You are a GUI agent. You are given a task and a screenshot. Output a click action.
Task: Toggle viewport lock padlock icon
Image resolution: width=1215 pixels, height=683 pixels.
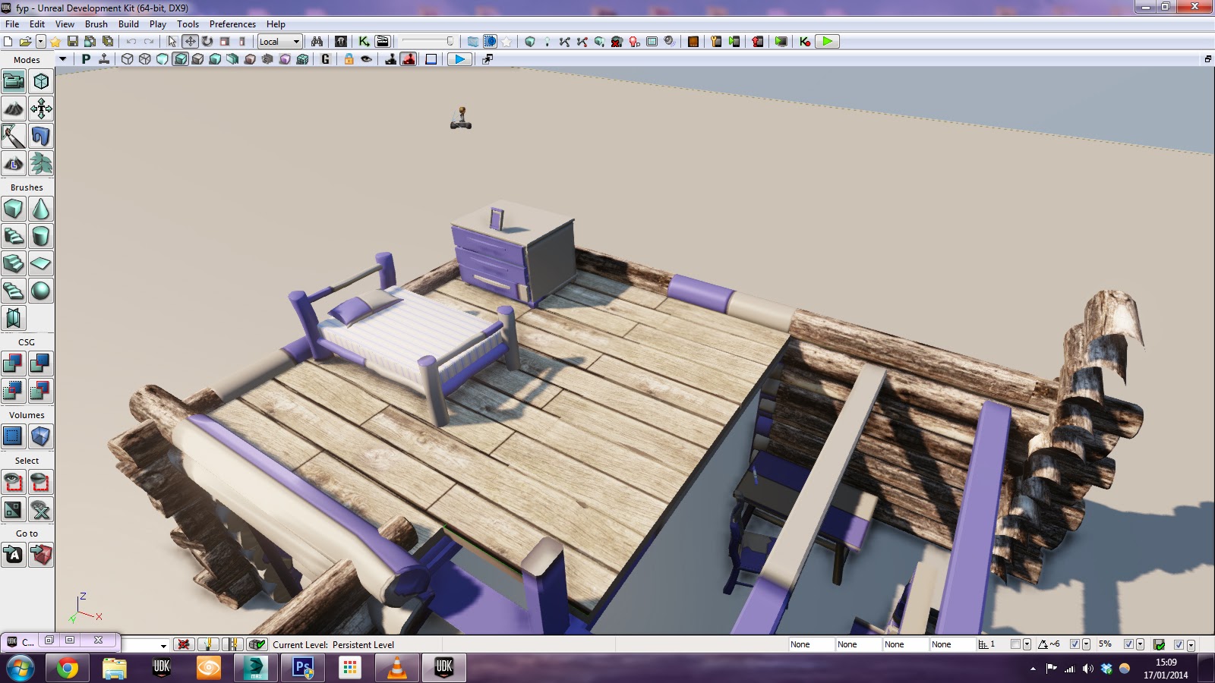point(349,59)
